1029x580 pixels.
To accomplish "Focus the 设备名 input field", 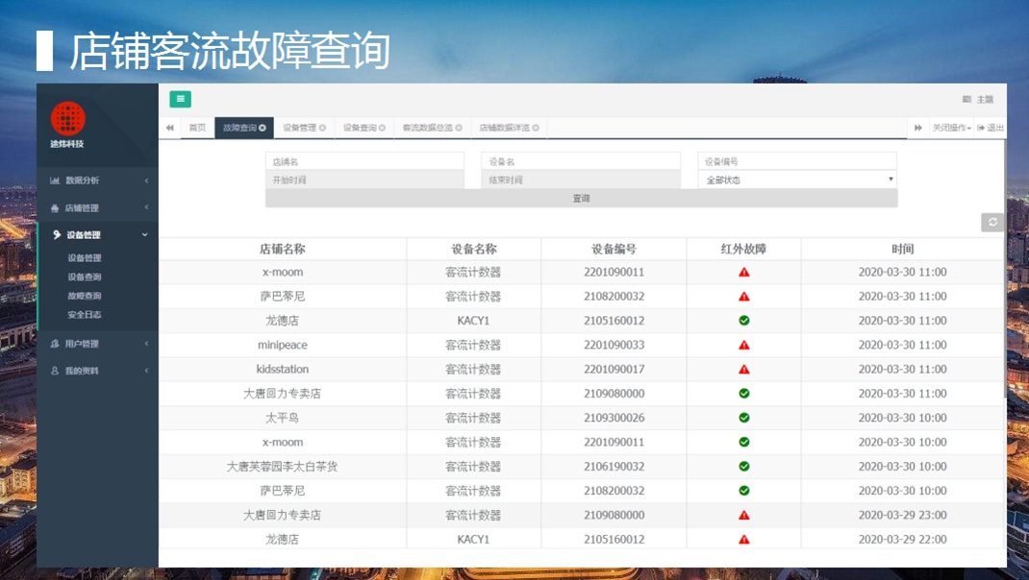I will pyautogui.click(x=581, y=161).
